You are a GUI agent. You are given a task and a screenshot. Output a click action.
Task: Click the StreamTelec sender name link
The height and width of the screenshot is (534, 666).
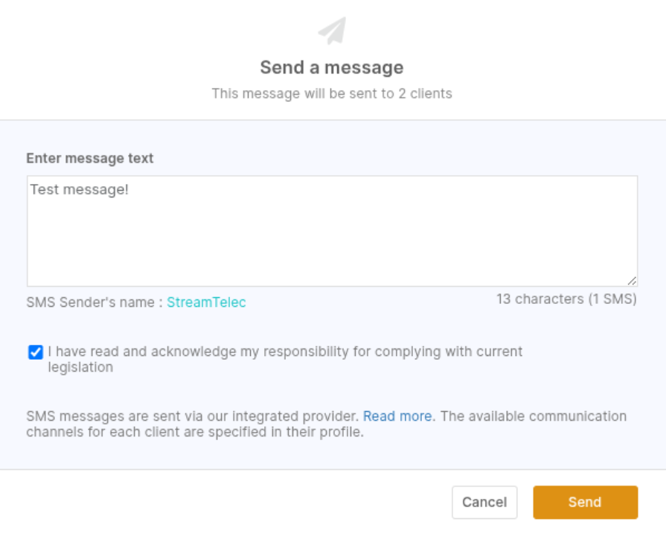206,302
